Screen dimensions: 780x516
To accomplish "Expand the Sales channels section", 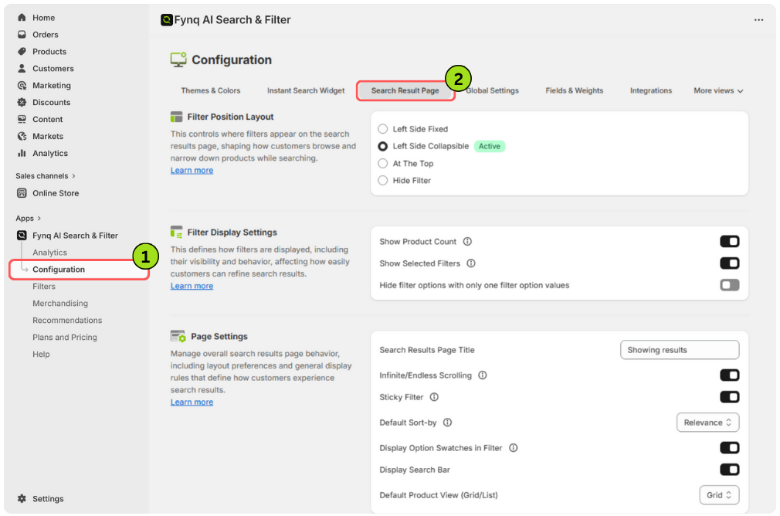I will (46, 175).
